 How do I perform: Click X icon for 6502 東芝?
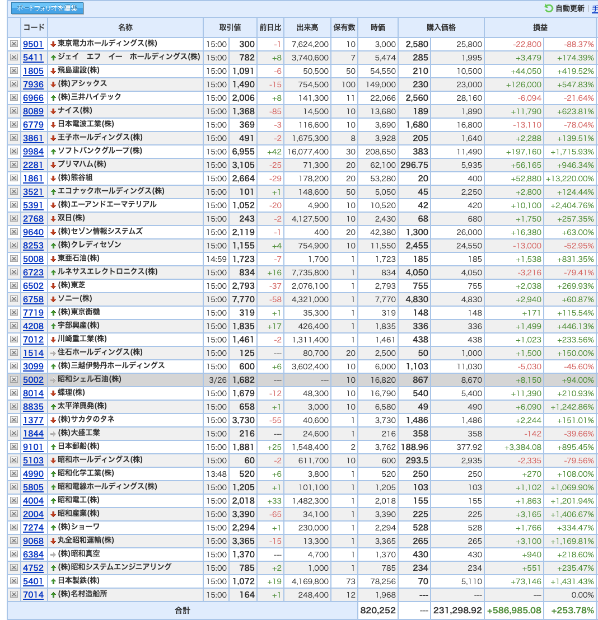tap(14, 286)
